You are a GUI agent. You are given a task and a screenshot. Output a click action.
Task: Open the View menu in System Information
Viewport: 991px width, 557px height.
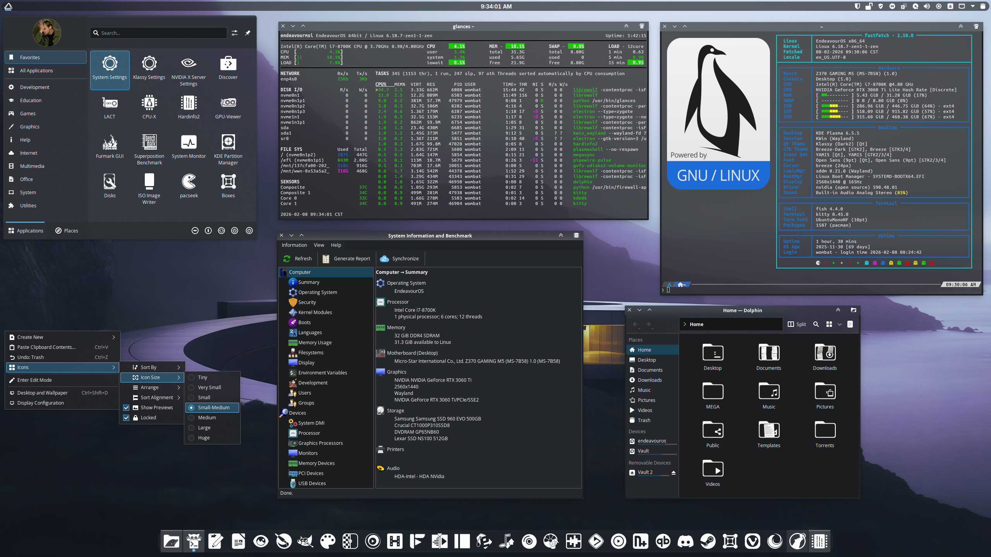319,245
